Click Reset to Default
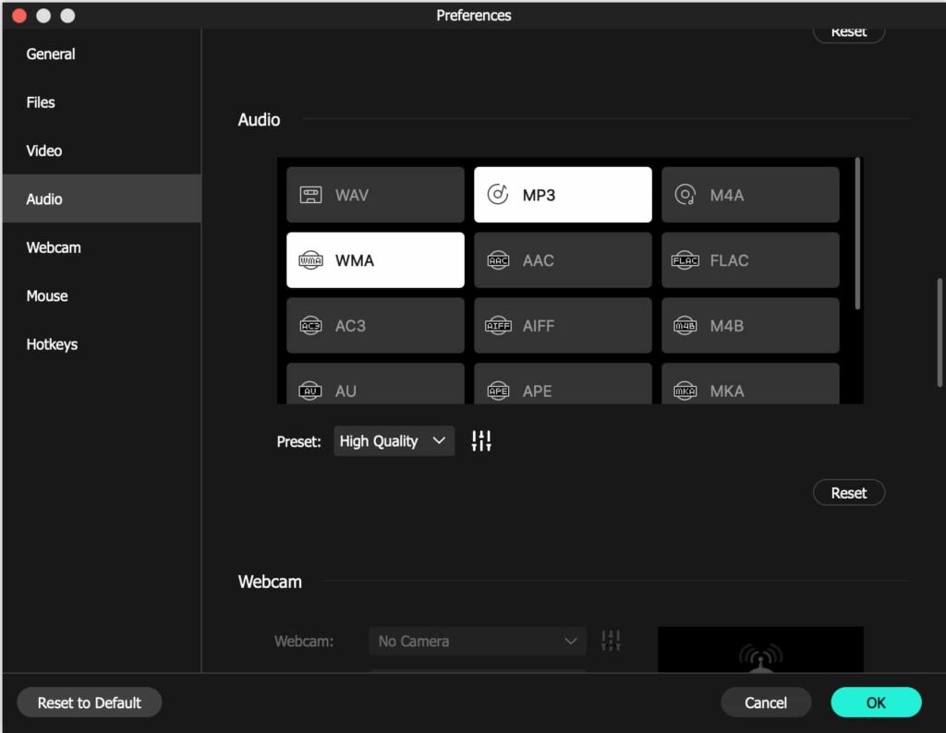This screenshot has width=946, height=733. point(89,703)
